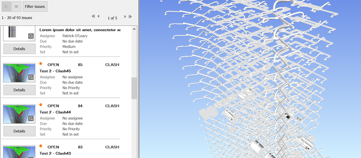361x158 pixels.
Task: Zoom thumbnail magnifier on Clash44 issue
Action: click(x=31, y=118)
